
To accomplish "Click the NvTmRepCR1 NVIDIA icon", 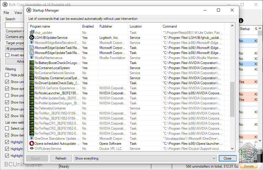I will click(x=32, y=123).
